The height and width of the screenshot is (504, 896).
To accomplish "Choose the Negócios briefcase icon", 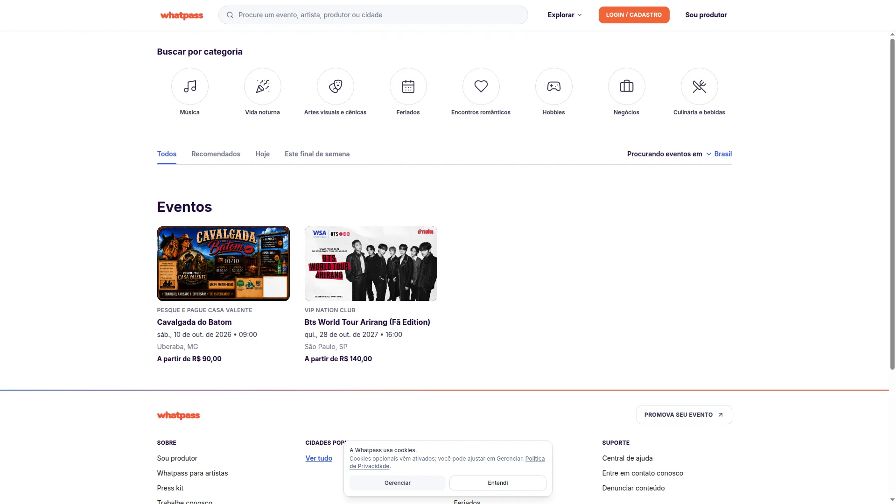I will coord(626,86).
